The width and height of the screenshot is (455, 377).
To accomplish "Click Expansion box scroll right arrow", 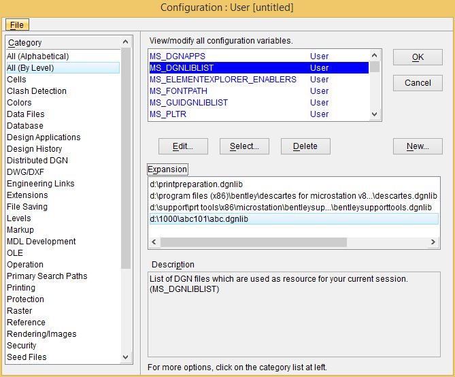I will tap(433, 242).
